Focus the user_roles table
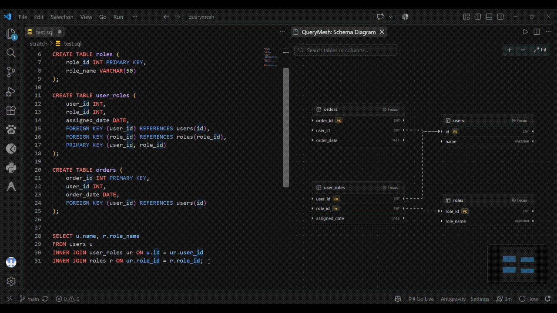 click(390, 188)
